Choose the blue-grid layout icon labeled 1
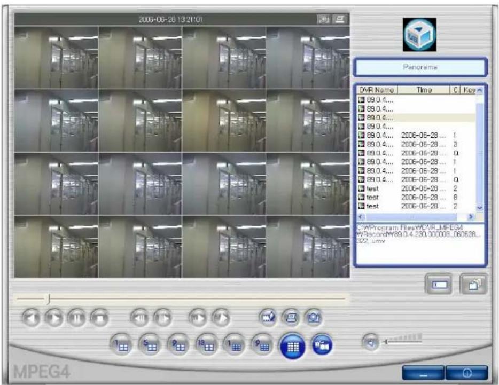The image size is (499, 385). point(234,345)
